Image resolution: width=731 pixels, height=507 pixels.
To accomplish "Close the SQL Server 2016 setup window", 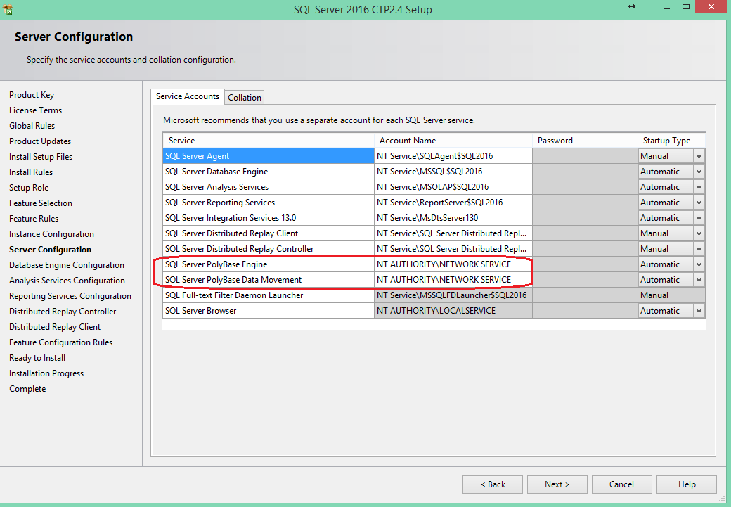I will pos(711,6).
